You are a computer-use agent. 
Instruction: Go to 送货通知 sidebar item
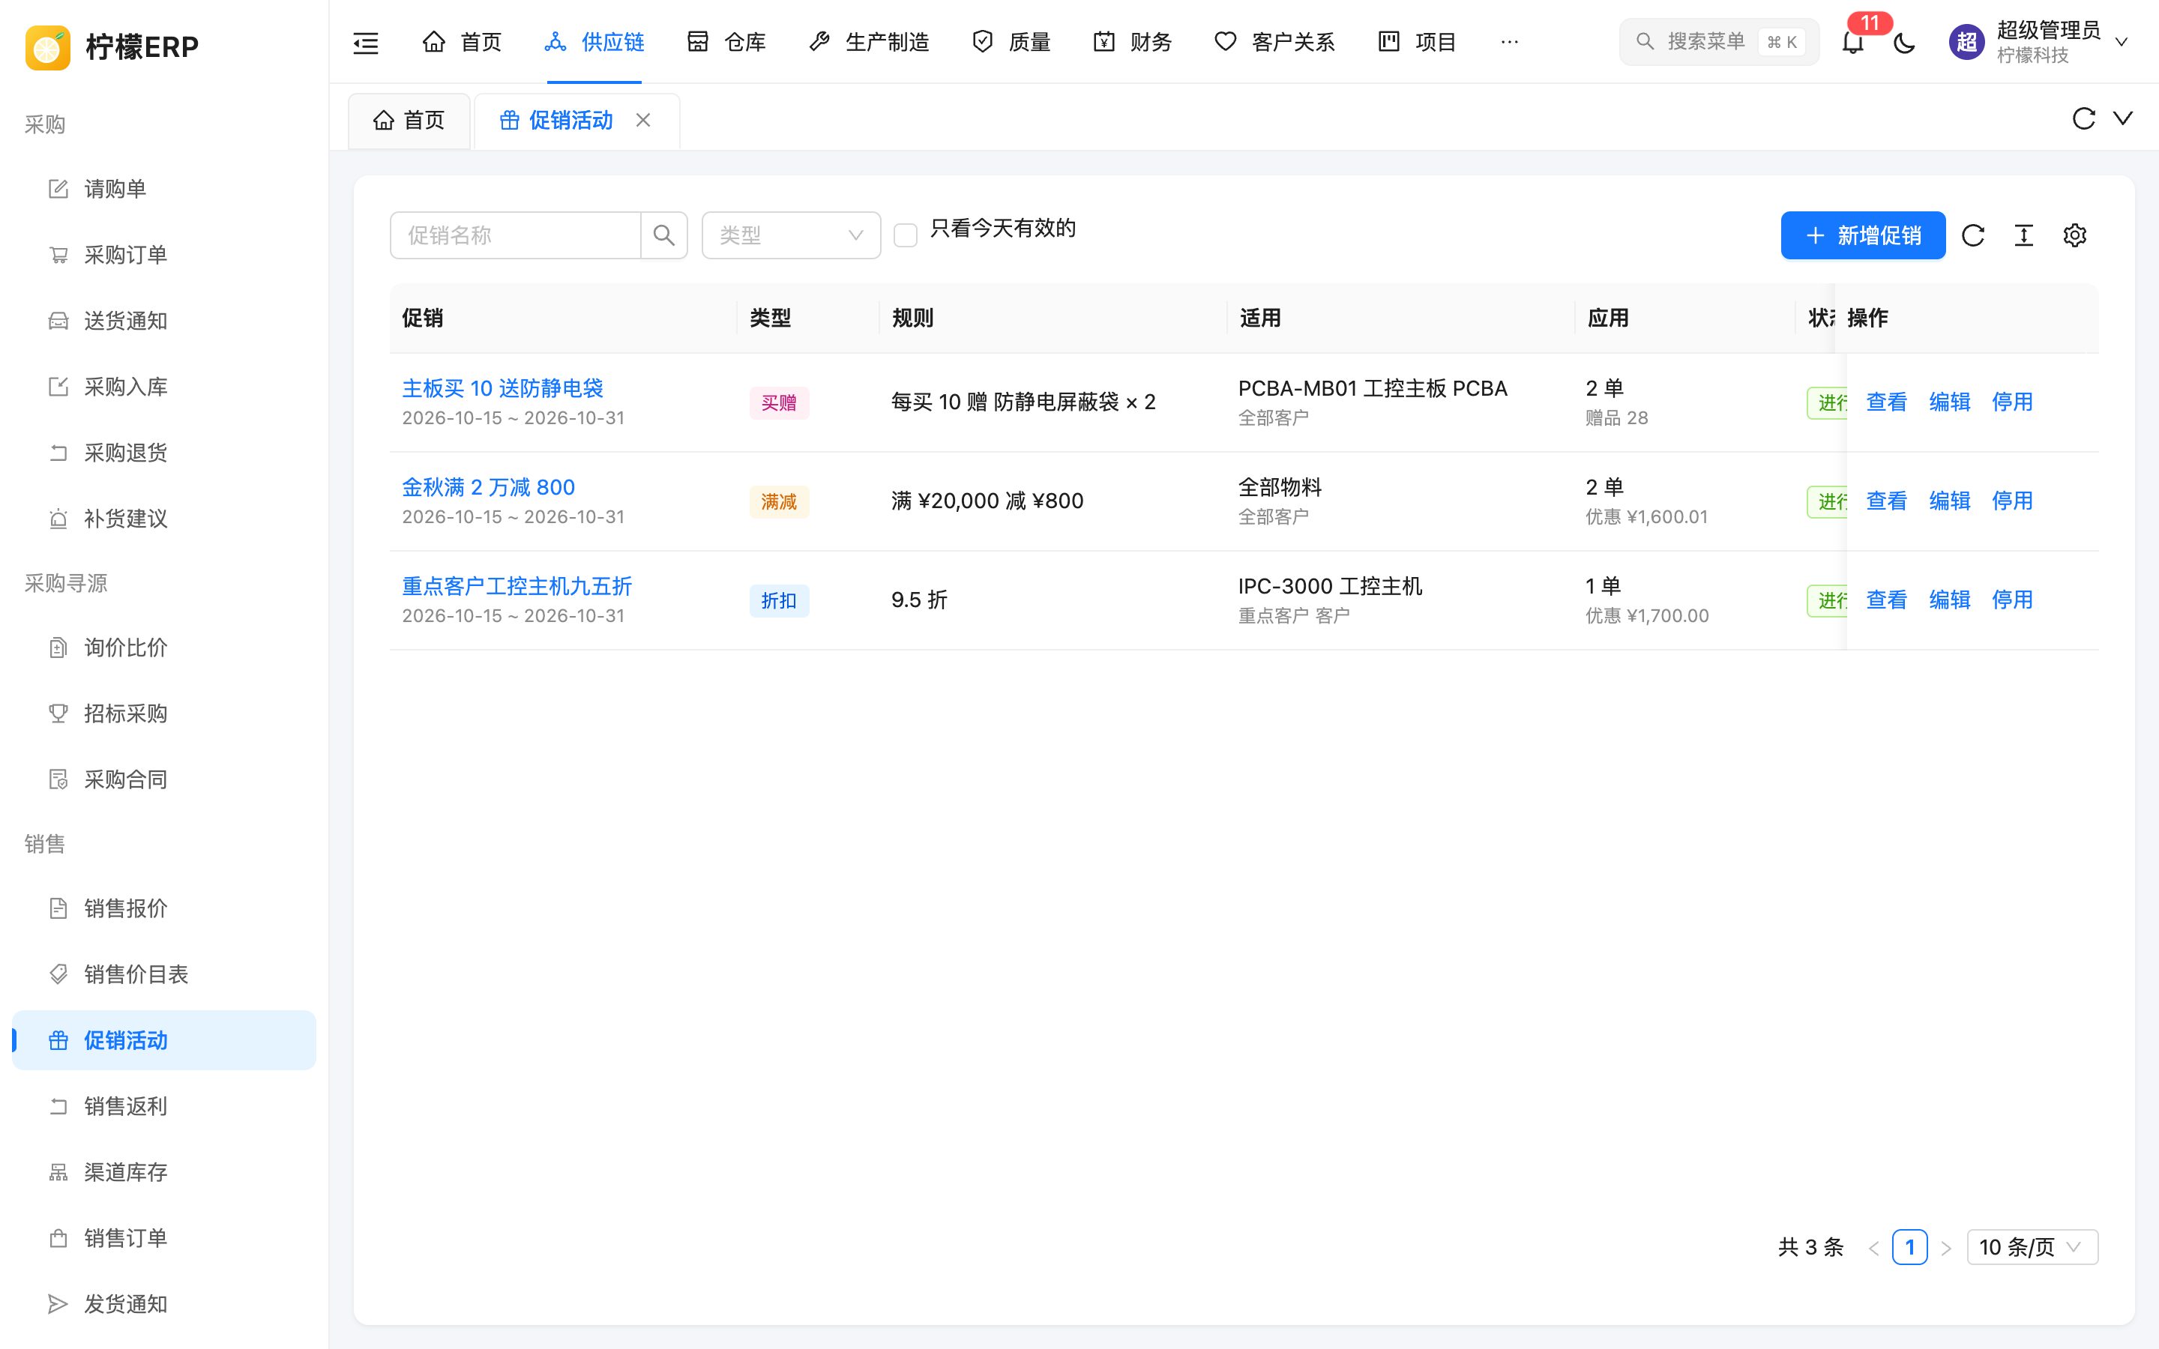tap(164, 322)
